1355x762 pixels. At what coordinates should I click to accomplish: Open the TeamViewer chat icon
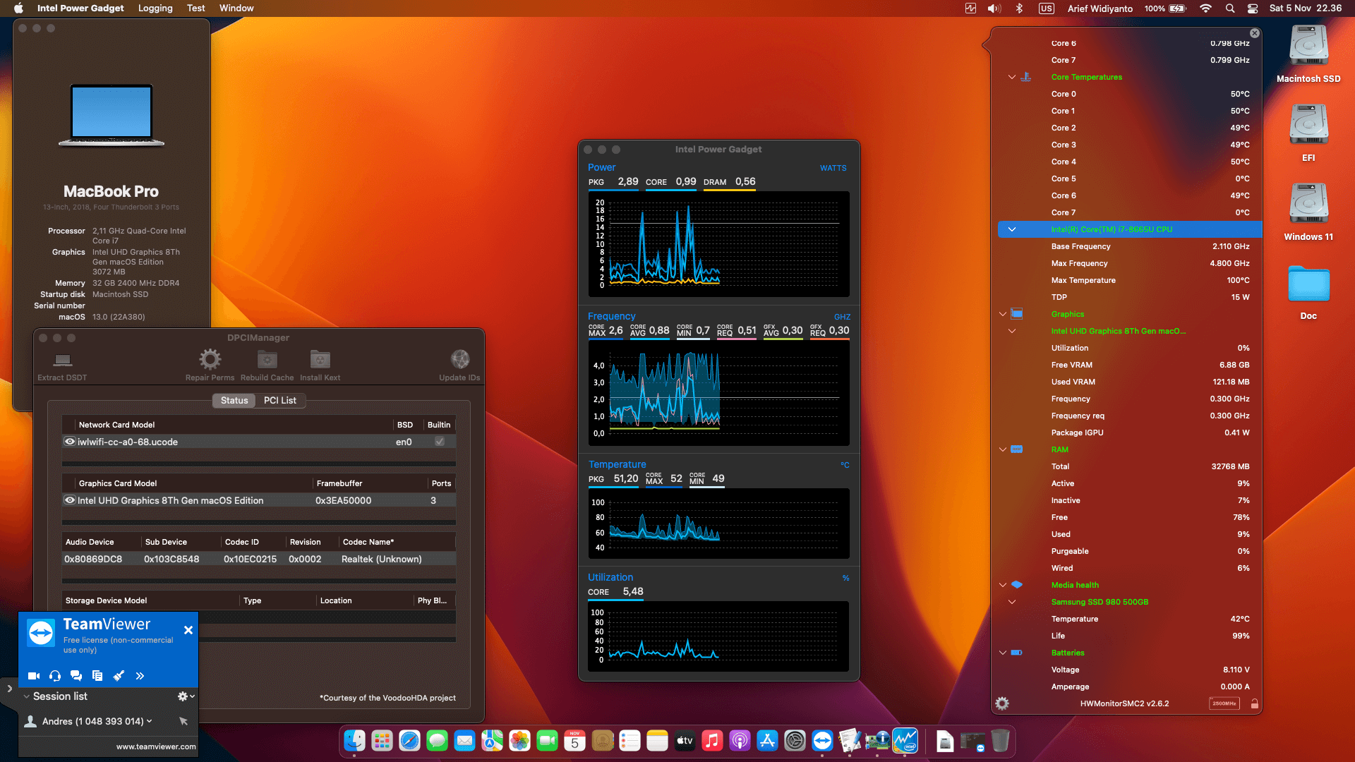click(76, 675)
